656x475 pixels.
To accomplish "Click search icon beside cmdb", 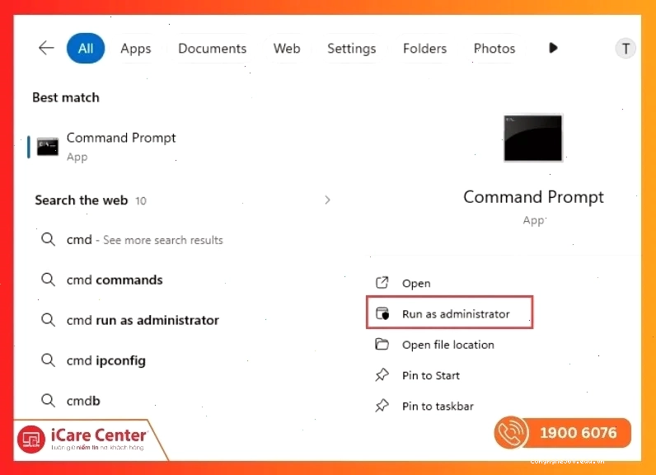I will click(x=48, y=401).
